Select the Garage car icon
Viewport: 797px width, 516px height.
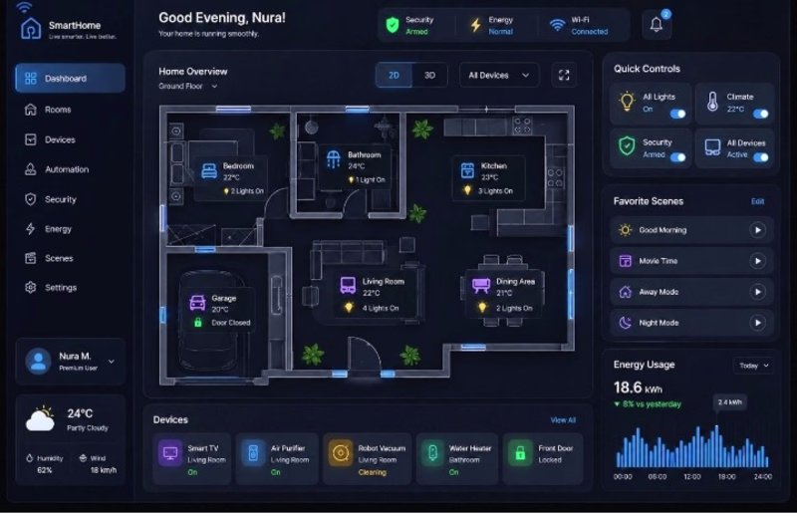click(197, 303)
